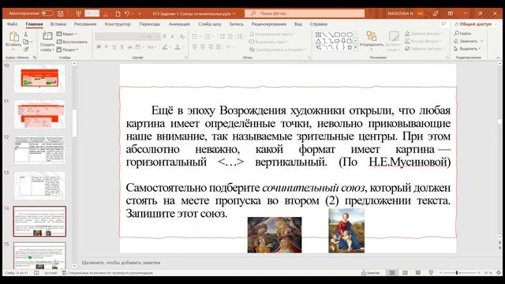505x284 pixels.
Task: Open the Заменить dropdown
Action: tap(482, 41)
